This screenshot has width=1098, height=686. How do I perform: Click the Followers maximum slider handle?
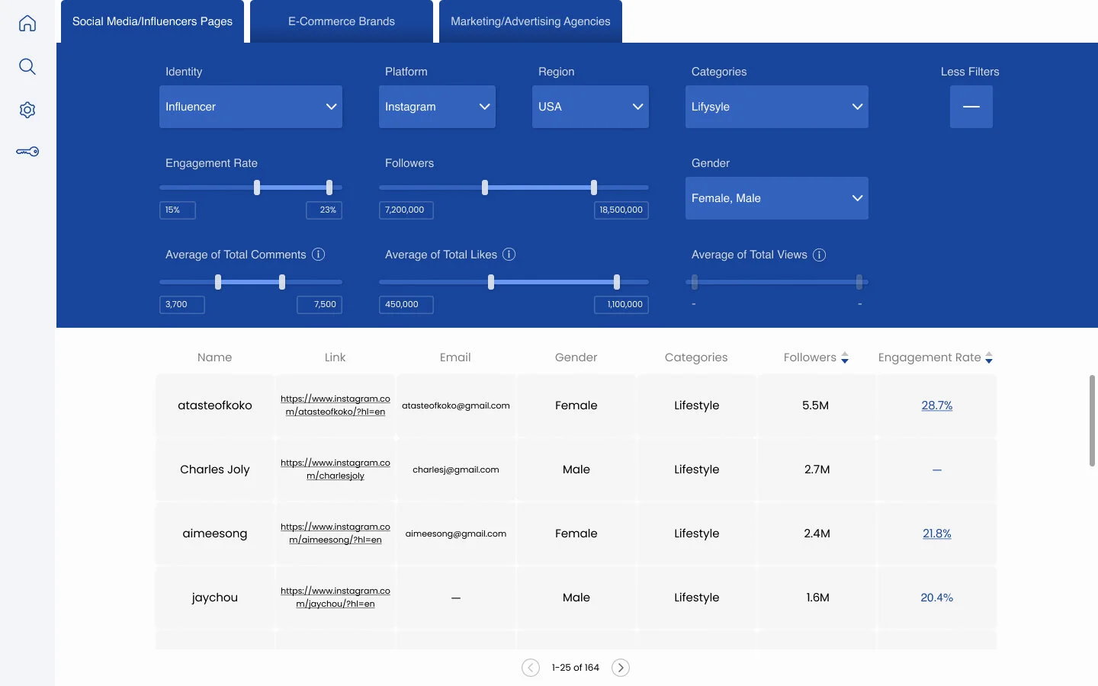pos(594,188)
